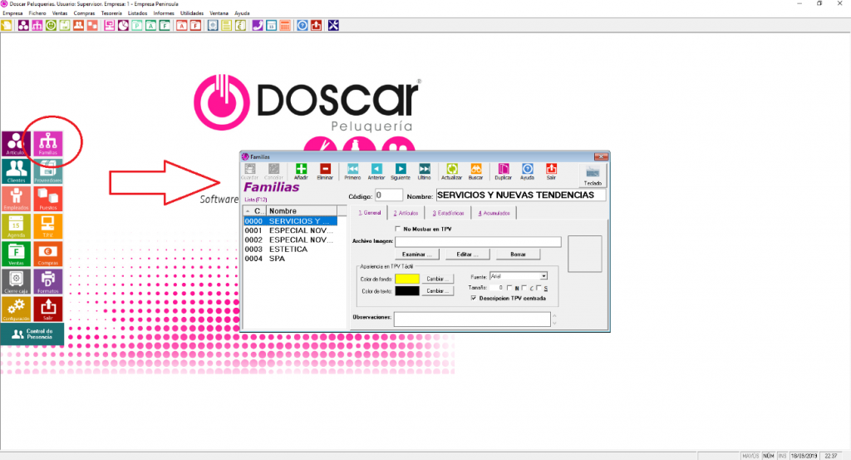Click the Examinar ... button

[417, 255]
